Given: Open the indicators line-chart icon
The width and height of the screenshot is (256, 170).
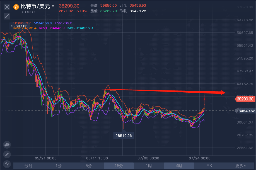Looking at the screenshot, I should (7, 164).
